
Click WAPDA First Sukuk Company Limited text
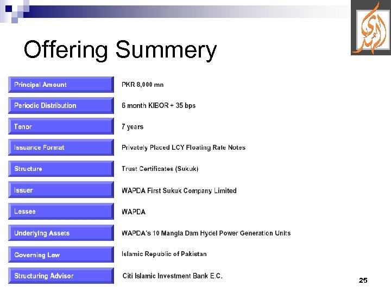pyautogui.click(x=179, y=190)
